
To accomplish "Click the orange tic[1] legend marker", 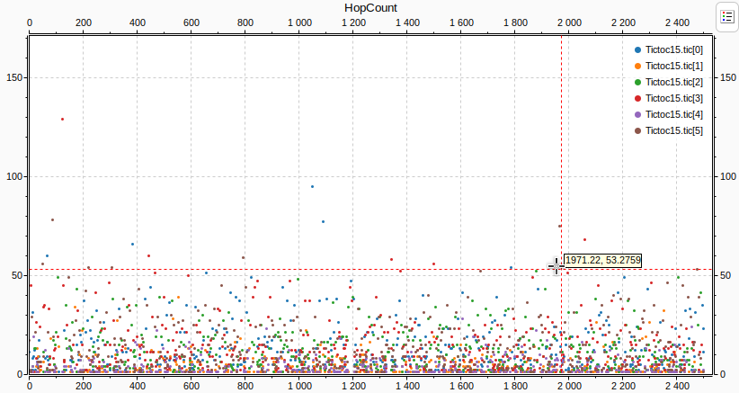I will [x=637, y=66].
